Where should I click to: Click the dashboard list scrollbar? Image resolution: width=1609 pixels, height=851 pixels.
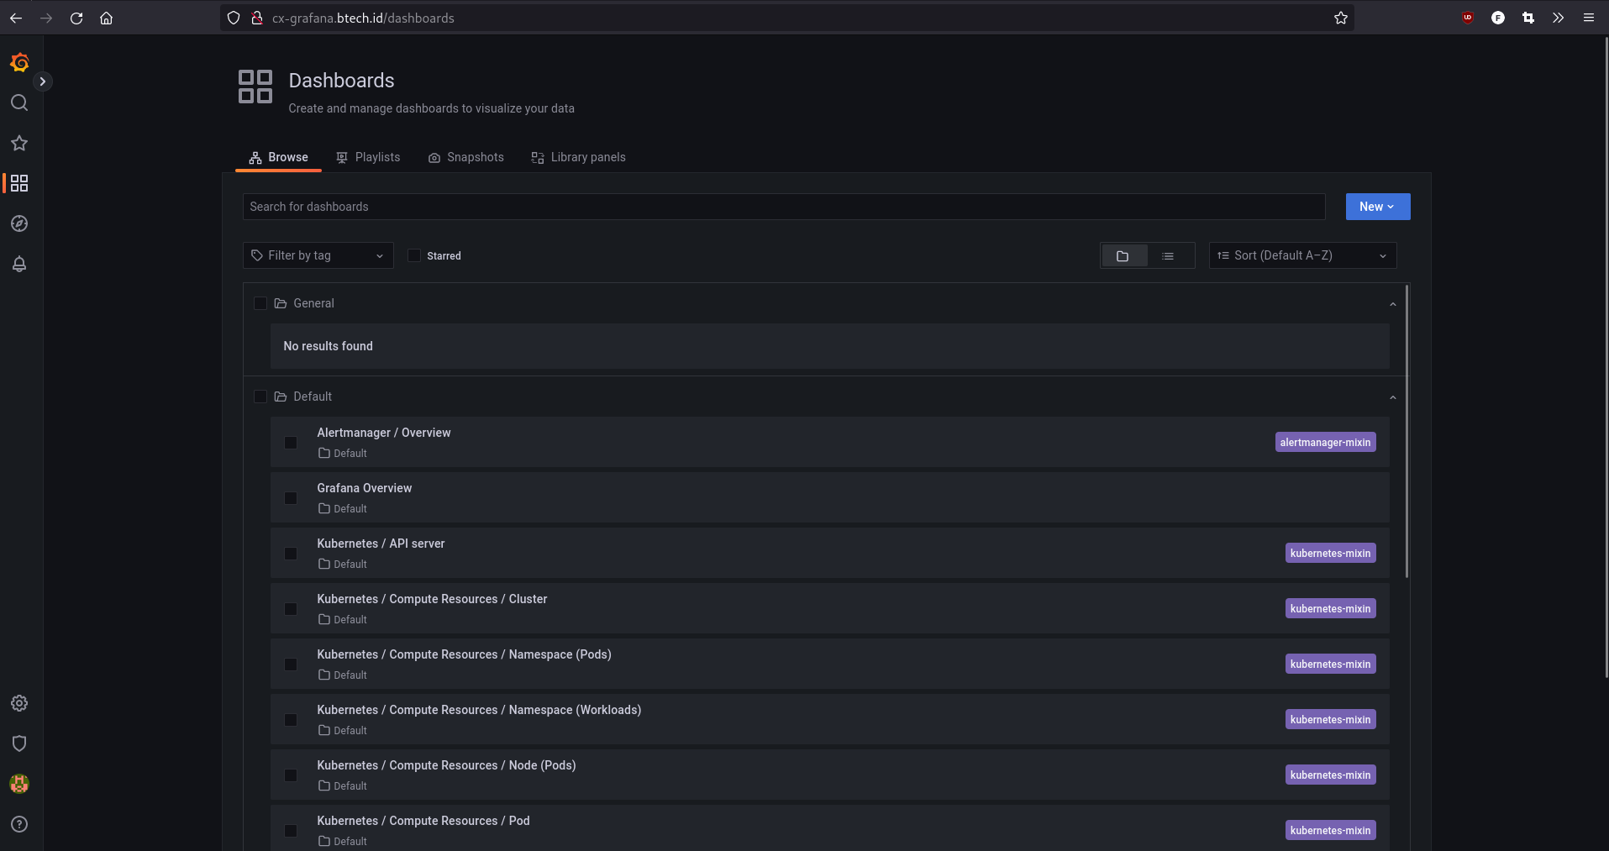pyautogui.click(x=1407, y=432)
